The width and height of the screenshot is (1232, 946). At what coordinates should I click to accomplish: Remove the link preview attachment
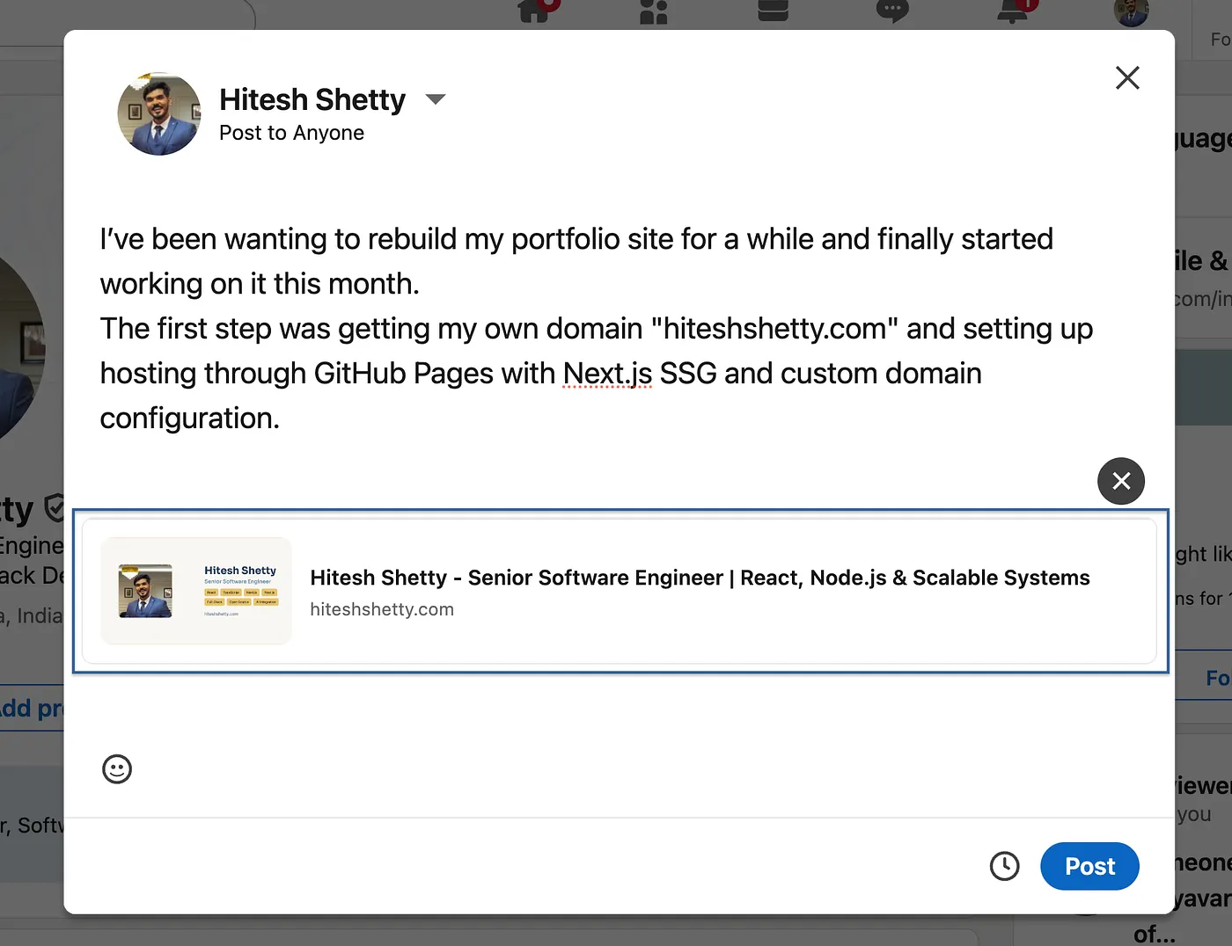pos(1120,481)
